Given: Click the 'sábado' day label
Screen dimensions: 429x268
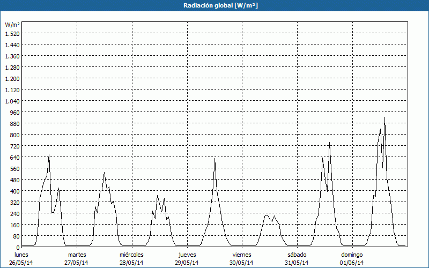Looking at the screenshot, I should [297, 255].
